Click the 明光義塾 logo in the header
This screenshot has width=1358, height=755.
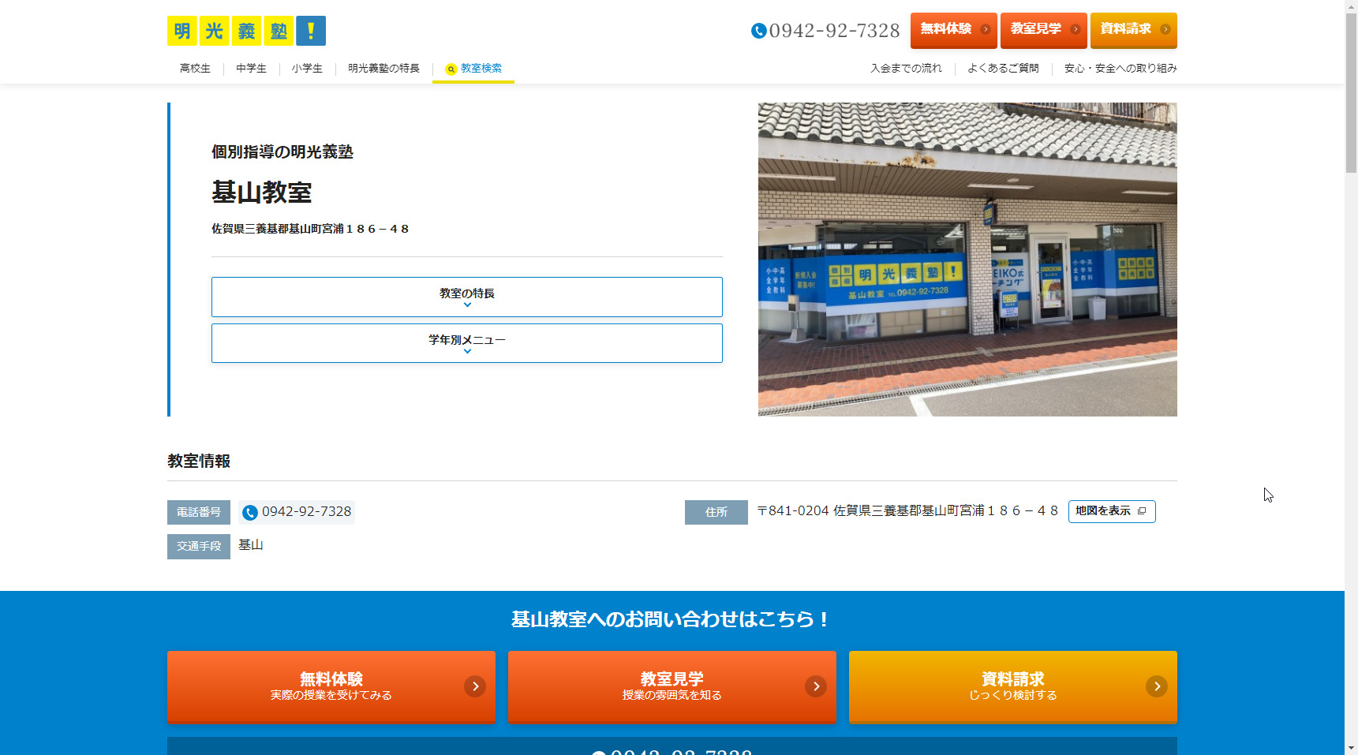[x=246, y=31]
